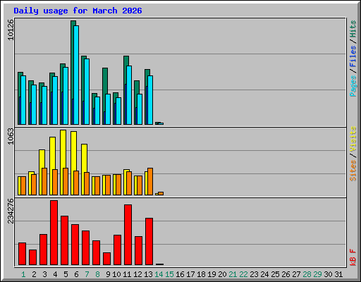Screen dimensions: 361x282
Task: Click the 1063 axis value
Action: (11, 136)
